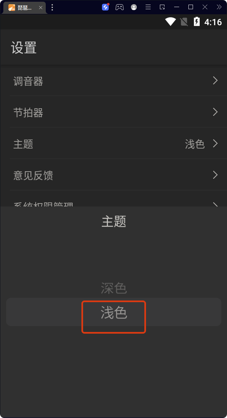Image resolution: width=227 pixels, height=418 pixels.
Task: Choose the 深色 theme option
Action: click(x=114, y=288)
